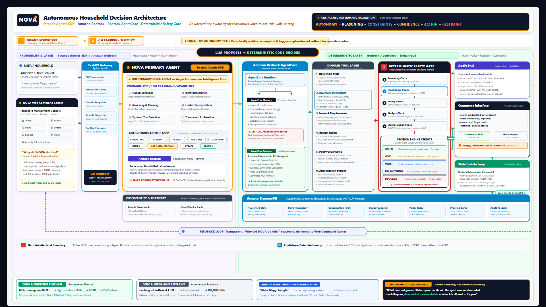Click the Commerce MCP Standard Client box
Screen dimensions: 546x307
click(474, 136)
